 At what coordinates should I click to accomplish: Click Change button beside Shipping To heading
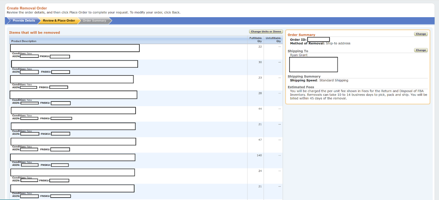pyautogui.click(x=421, y=50)
